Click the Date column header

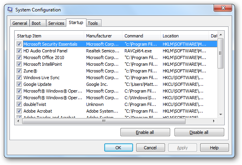(213, 36)
